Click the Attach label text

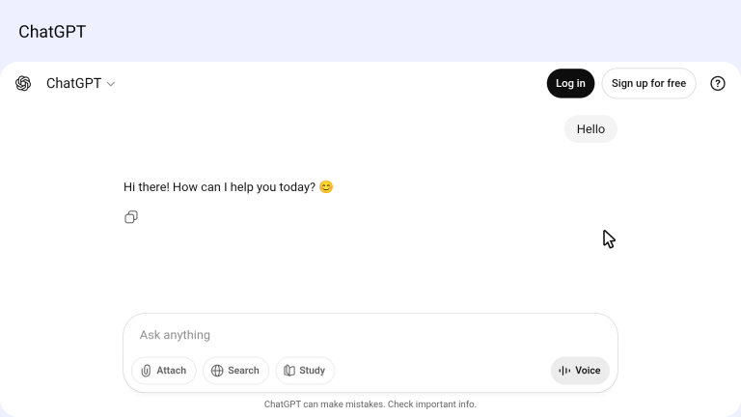[172, 371]
